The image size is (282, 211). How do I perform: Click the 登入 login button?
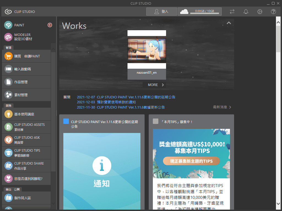tap(161, 12)
